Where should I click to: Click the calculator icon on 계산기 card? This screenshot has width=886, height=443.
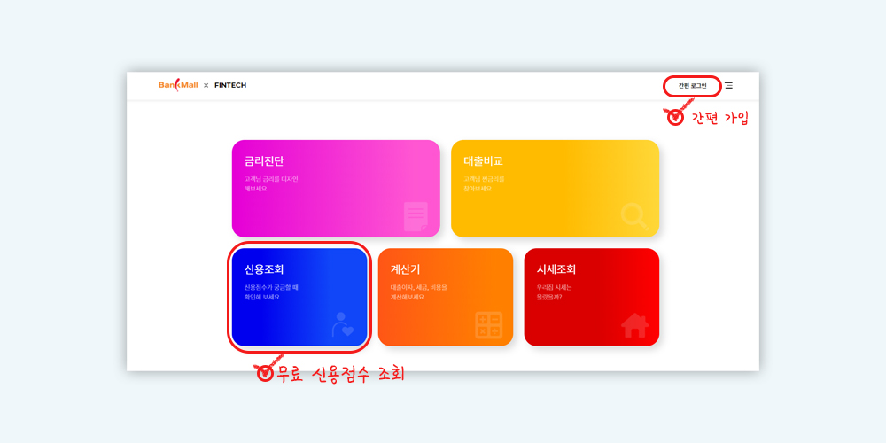(489, 325)
